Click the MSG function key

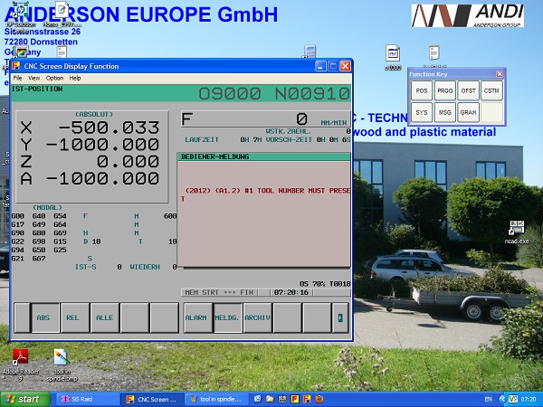pyautogui.click(x=445, y=112)
